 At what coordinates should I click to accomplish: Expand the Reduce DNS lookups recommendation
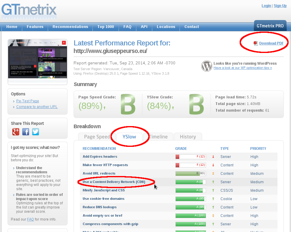[100, 207]
